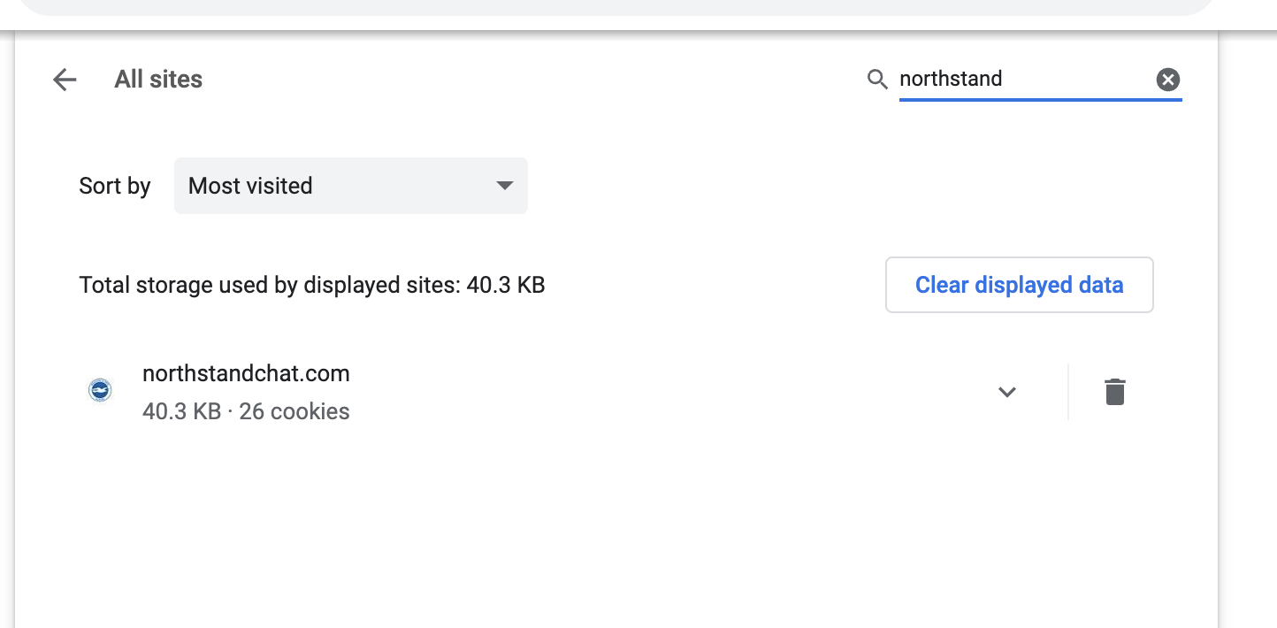Delete northstandchat.com data with trash icon
The width and height of the screenshot is (1277, 628).
click(1115, 391)
